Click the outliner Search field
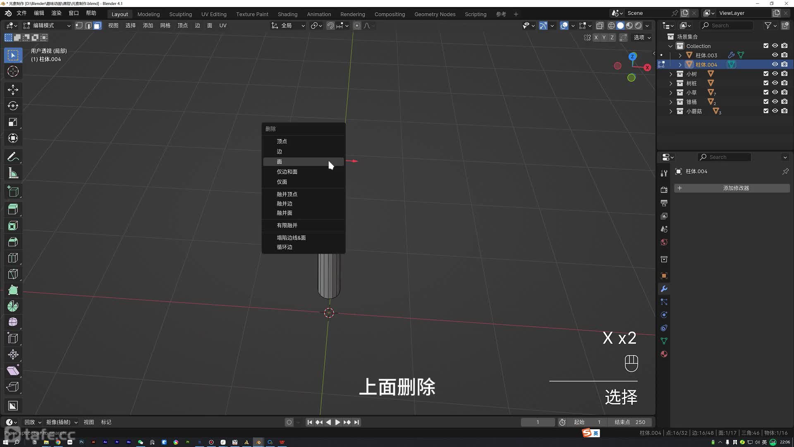794x447 pixels. coord(727,26)
